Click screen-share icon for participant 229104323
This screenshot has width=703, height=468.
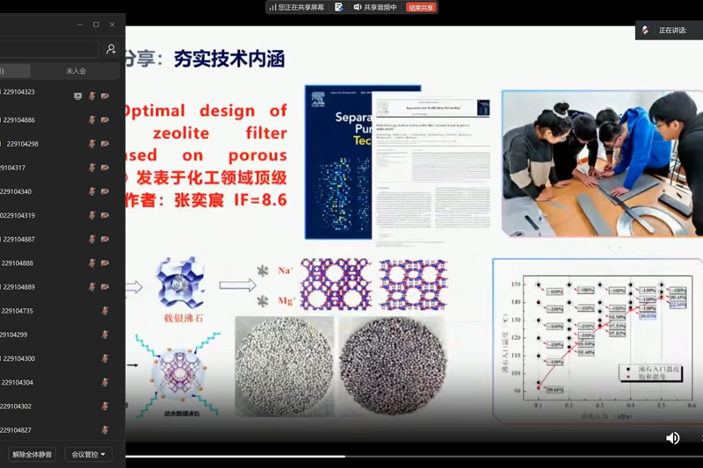click(77, 96)
